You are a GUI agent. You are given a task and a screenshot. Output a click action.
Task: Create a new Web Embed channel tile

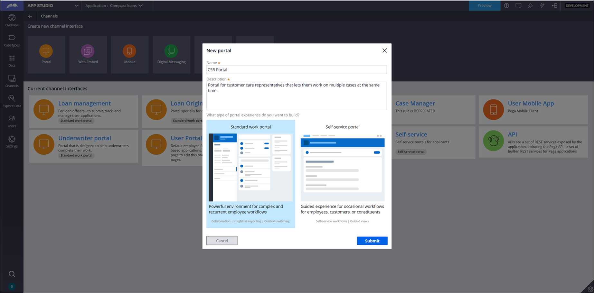[x=88, y=55]
